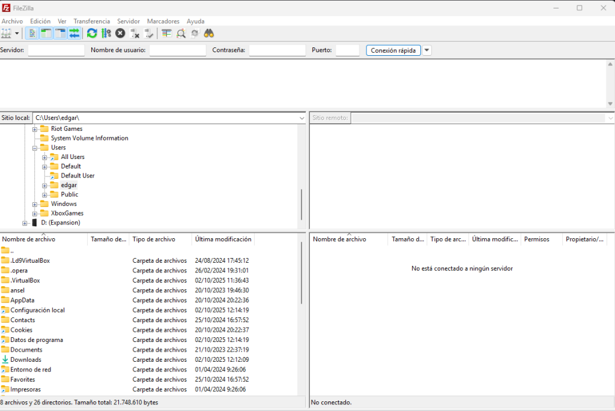
Task: Open the Site Manager icon
Action: [7, 34]
